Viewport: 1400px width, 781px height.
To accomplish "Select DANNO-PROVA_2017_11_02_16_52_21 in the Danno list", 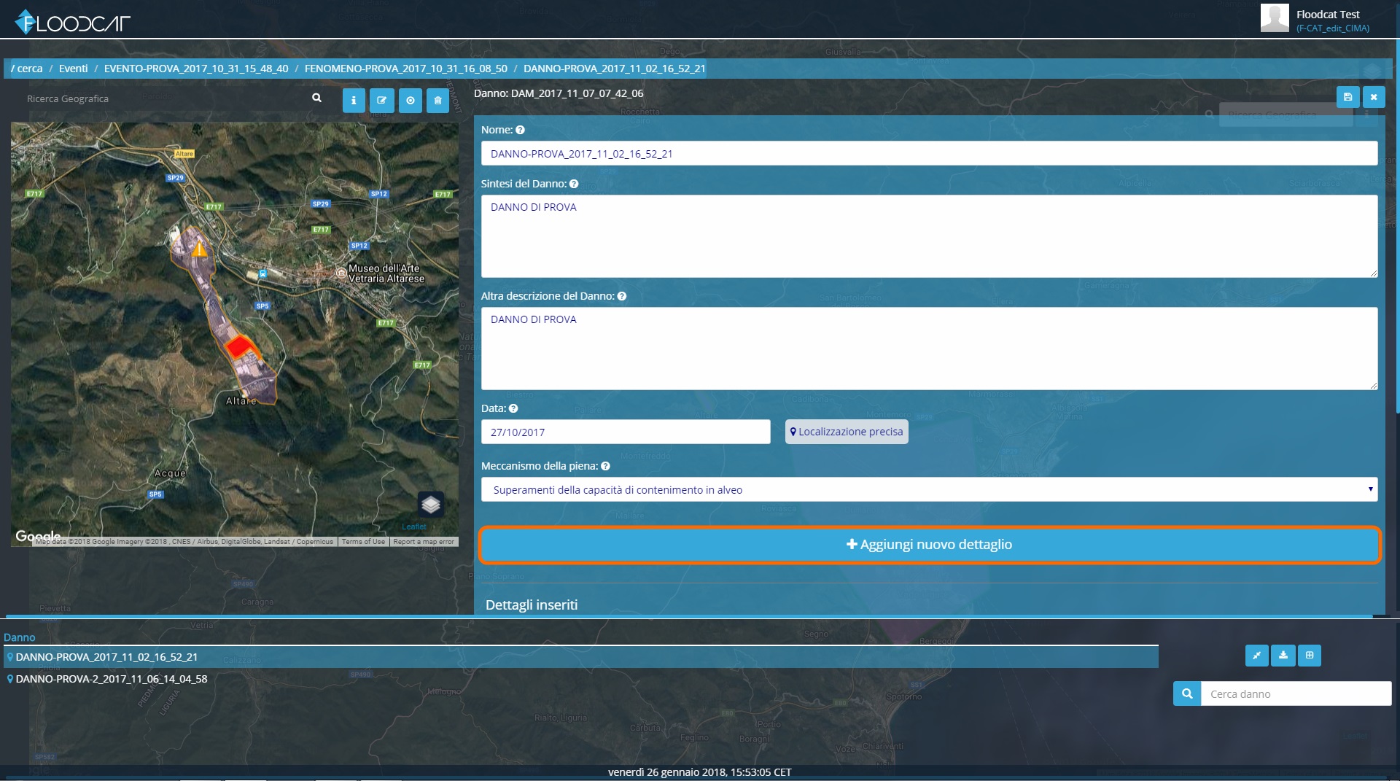I will tap(580, 657).
